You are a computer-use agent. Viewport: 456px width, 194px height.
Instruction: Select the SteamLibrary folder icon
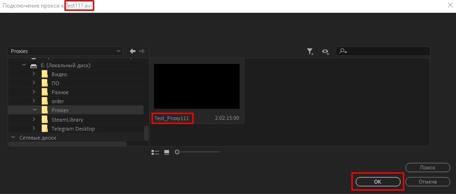(x=45, y=119)
